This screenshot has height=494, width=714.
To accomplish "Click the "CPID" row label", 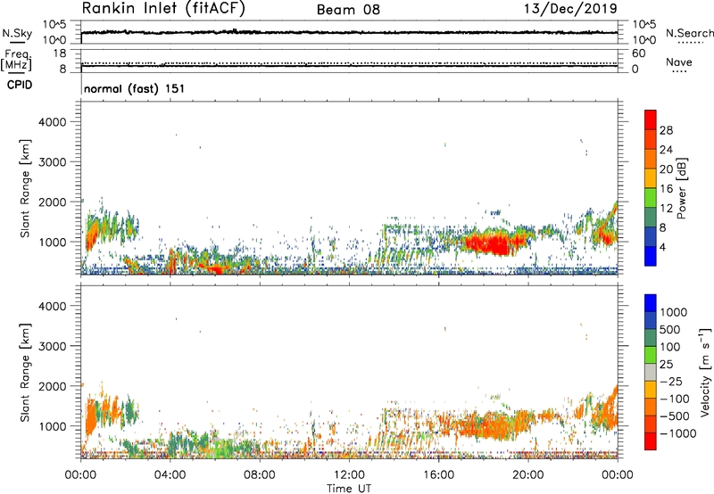I will pyautogui.click(x=19, y=85).
